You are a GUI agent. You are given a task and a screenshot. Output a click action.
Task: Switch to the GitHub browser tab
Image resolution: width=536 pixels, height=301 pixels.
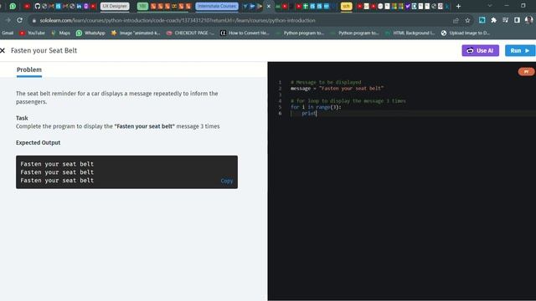click(x=37, y=6)
